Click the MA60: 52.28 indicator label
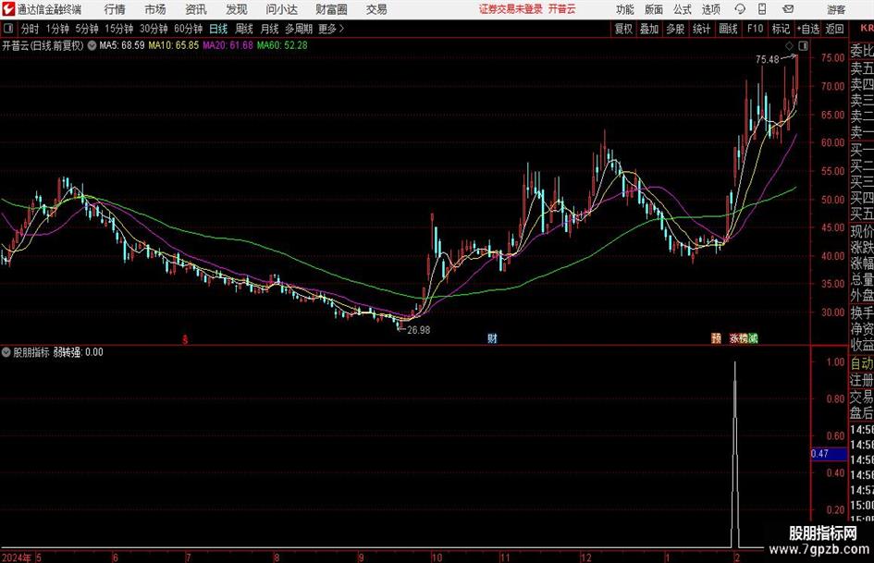874x563 pixels. 282,45
